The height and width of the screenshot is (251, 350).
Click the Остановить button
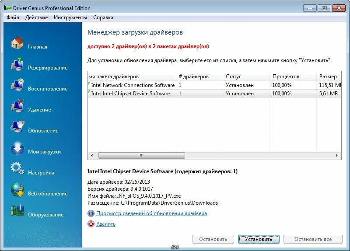pos(213,239)
